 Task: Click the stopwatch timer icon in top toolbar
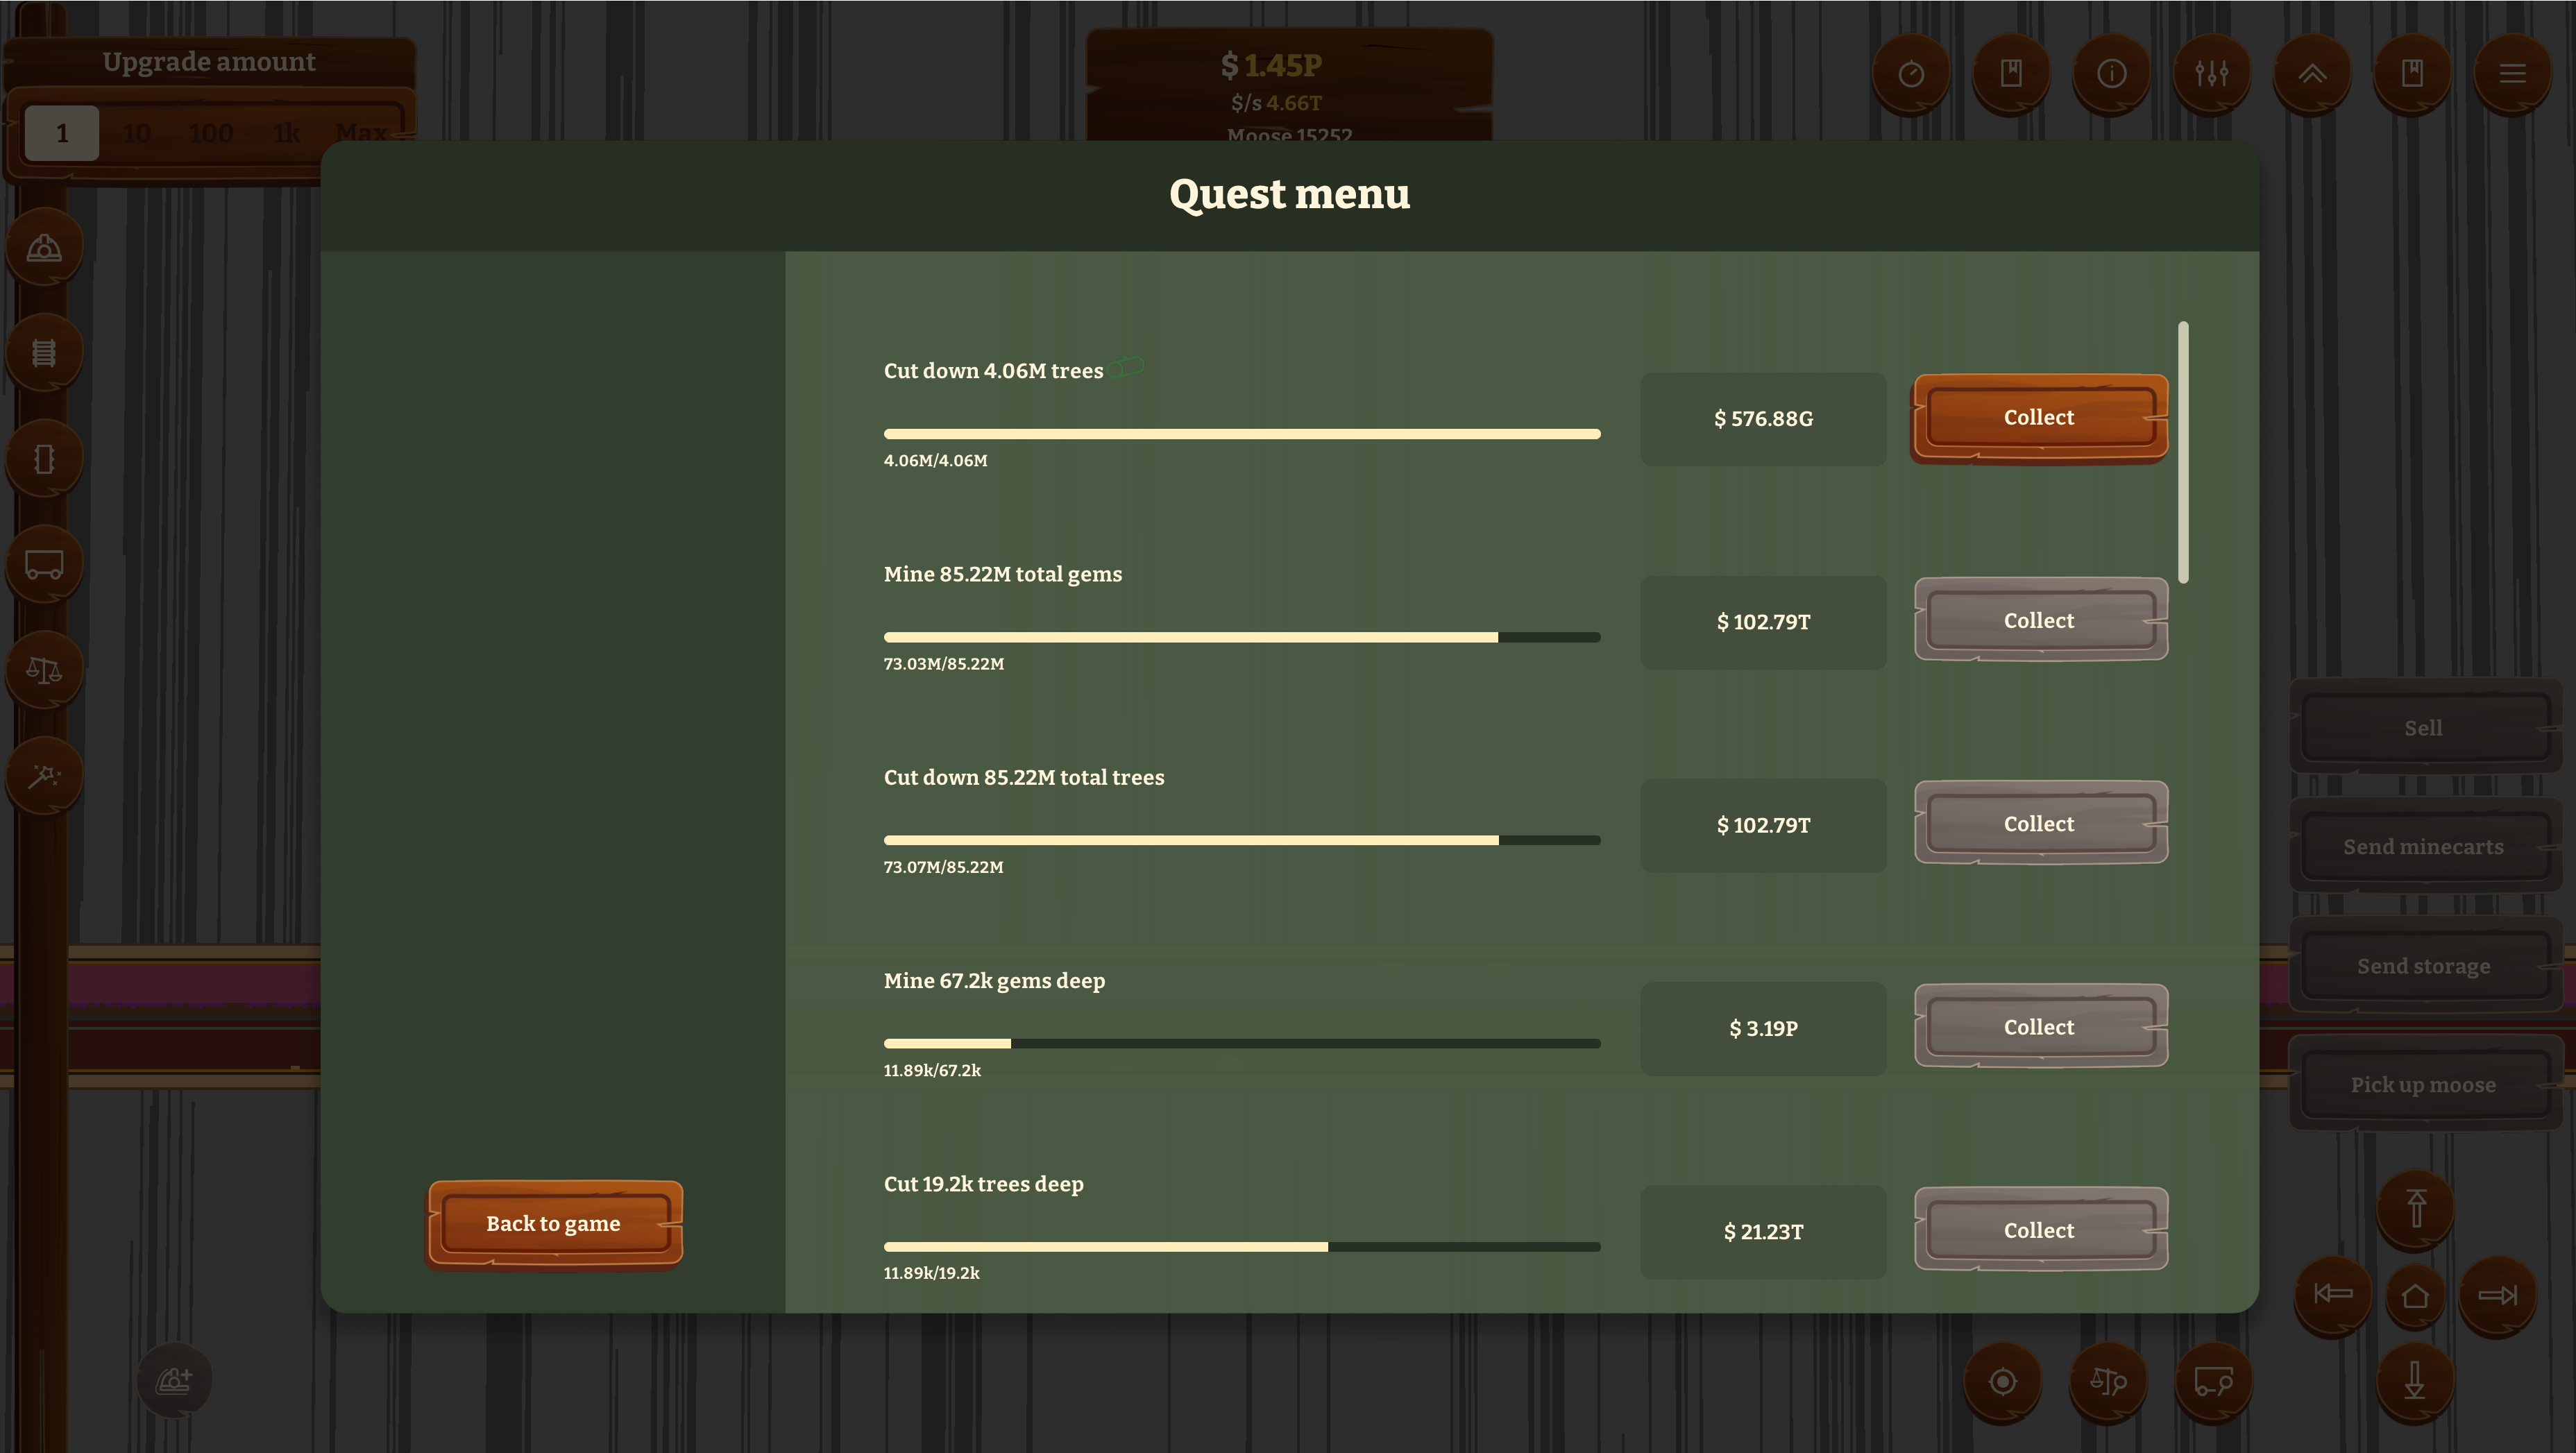coord(1911,74)
